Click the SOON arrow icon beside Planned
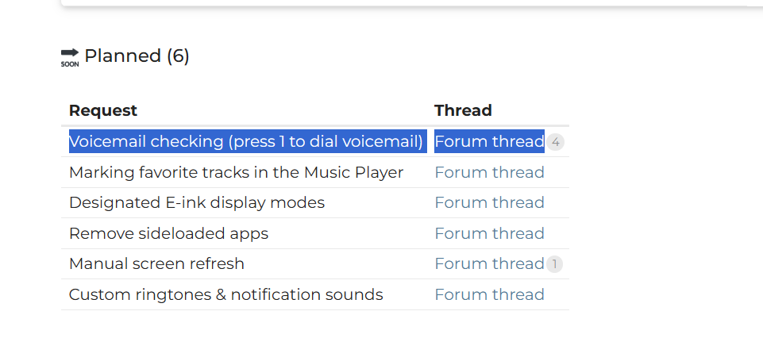 pos(70,57)
